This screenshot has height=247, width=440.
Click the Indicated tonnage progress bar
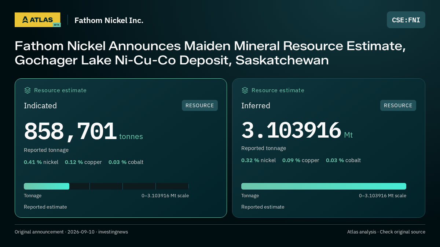(106, 186)
